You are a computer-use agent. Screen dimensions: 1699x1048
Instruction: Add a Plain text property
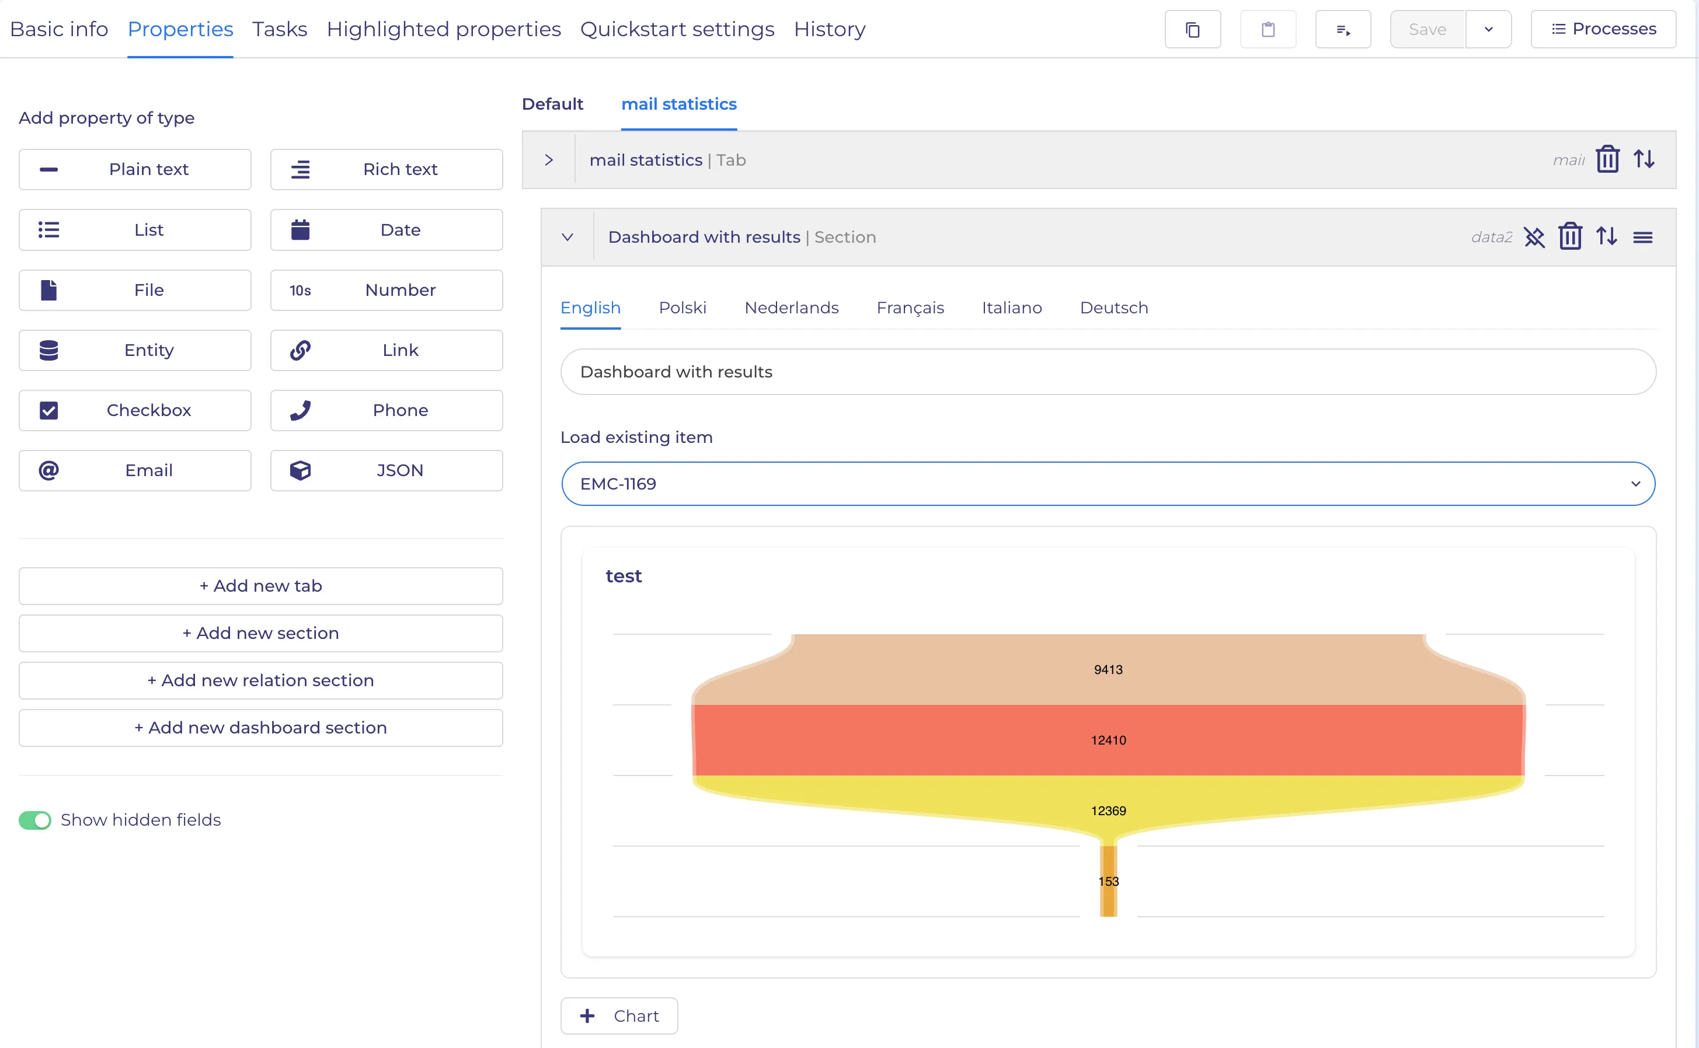135,169
